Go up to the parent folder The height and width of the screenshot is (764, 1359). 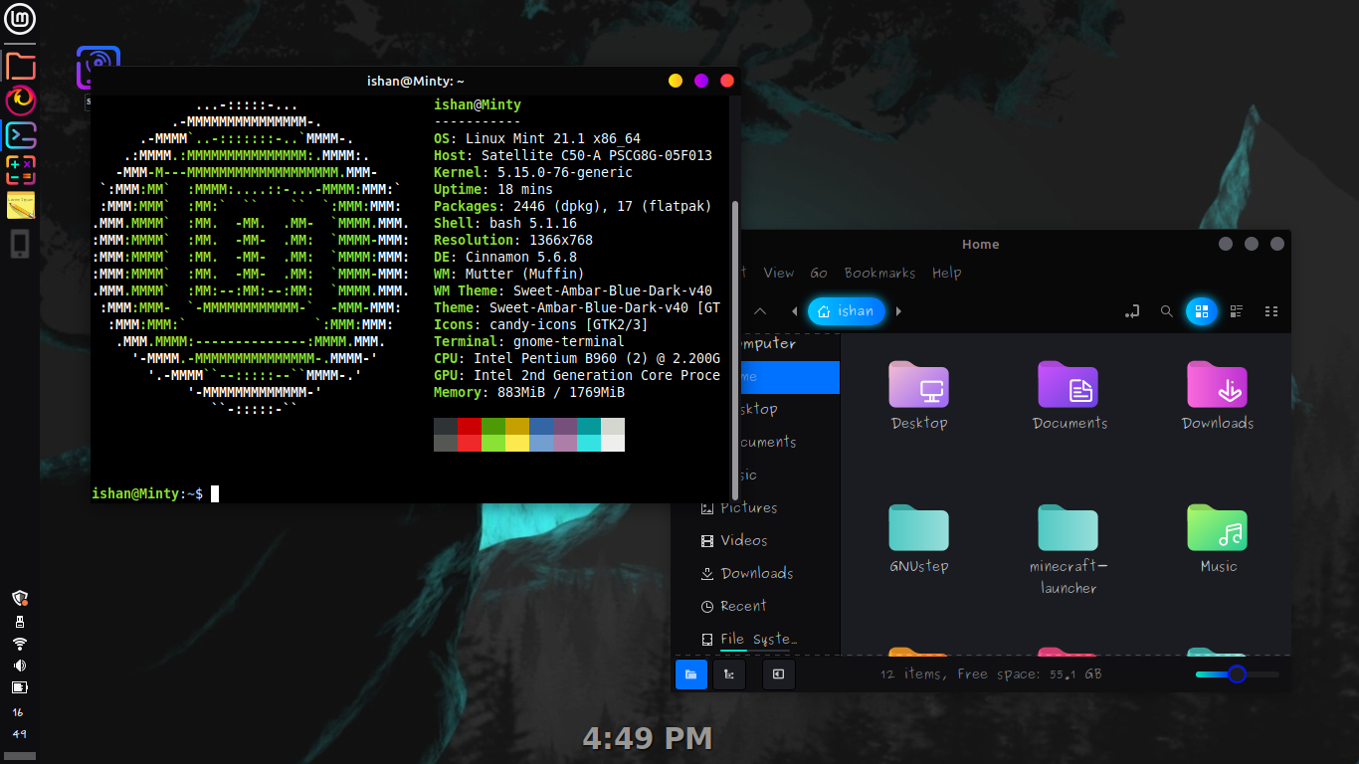(x=760, y=311)
